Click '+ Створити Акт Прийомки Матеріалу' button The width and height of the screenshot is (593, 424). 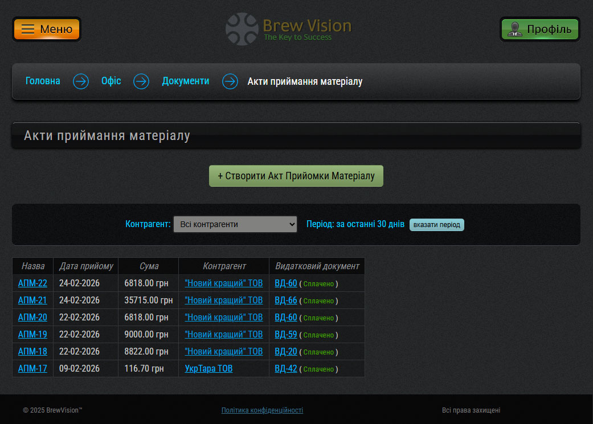[296, 176]
